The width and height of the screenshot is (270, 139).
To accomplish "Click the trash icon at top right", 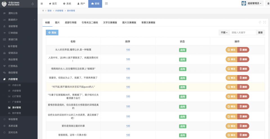I will click(268, 4).
